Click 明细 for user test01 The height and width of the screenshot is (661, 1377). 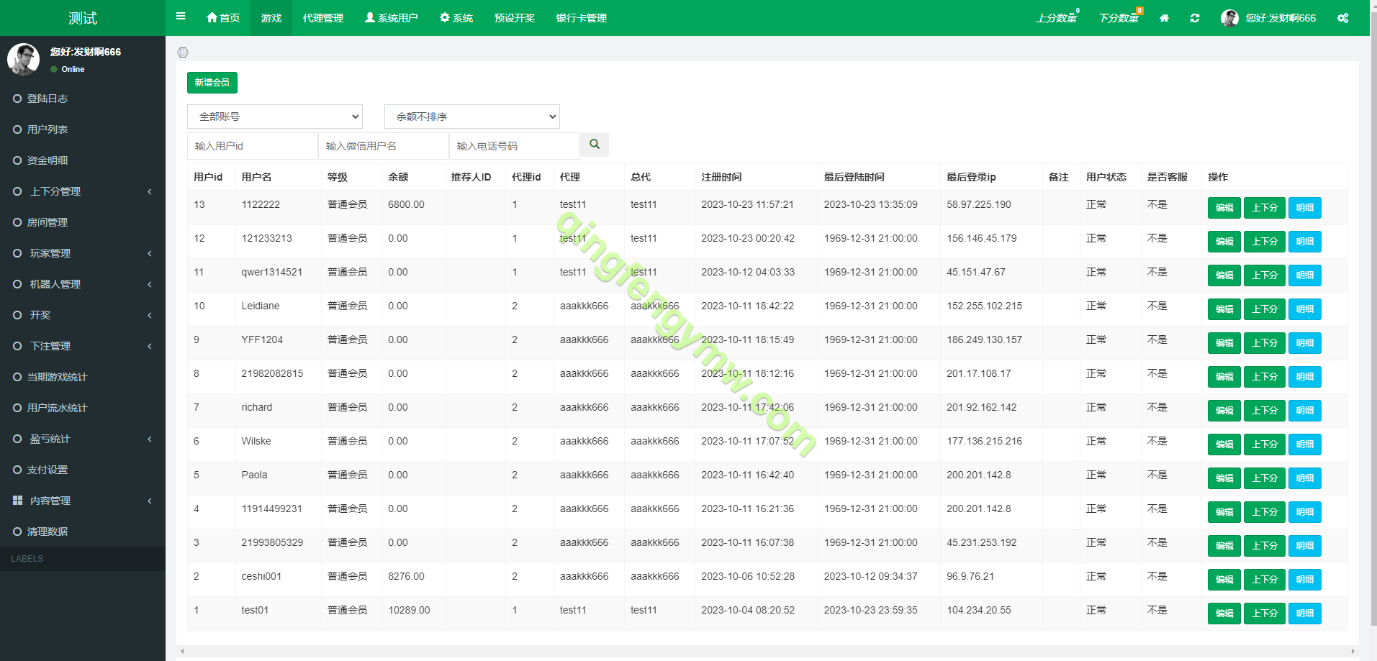[x=1304, y=614]
